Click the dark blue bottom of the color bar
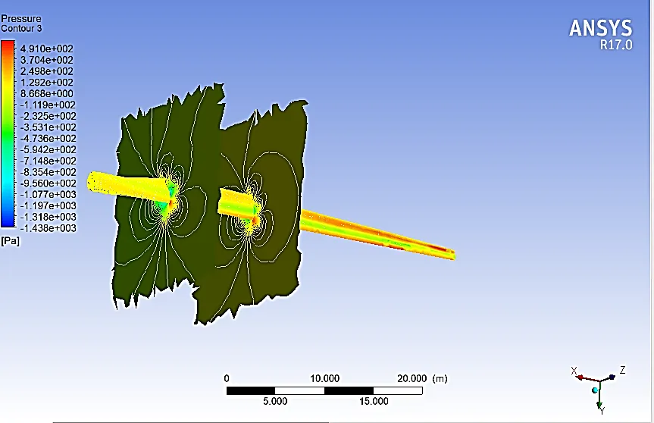This screenshot has height=423, width=654. [7, 223]
